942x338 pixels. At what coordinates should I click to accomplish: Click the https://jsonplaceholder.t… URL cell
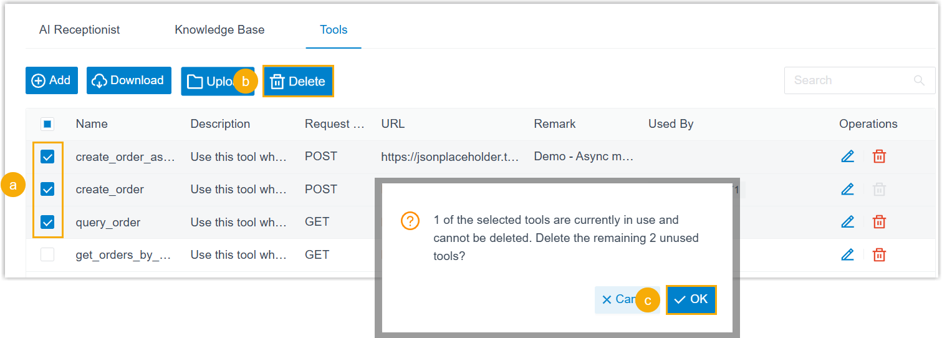pyautogui.click(x=450, y=157)
